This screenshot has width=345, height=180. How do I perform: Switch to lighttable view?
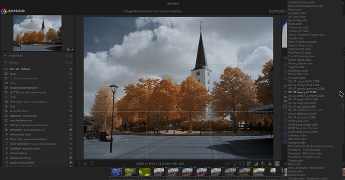click(277, 11)
